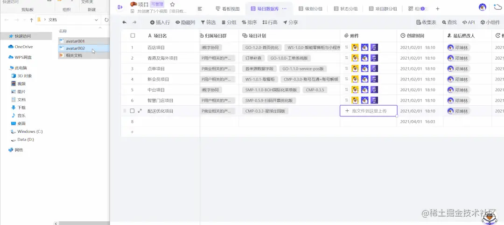This screenshot has height=225, width=504.
Task: Redo the last action in the datasheet
Action: (x=134, y=22)
